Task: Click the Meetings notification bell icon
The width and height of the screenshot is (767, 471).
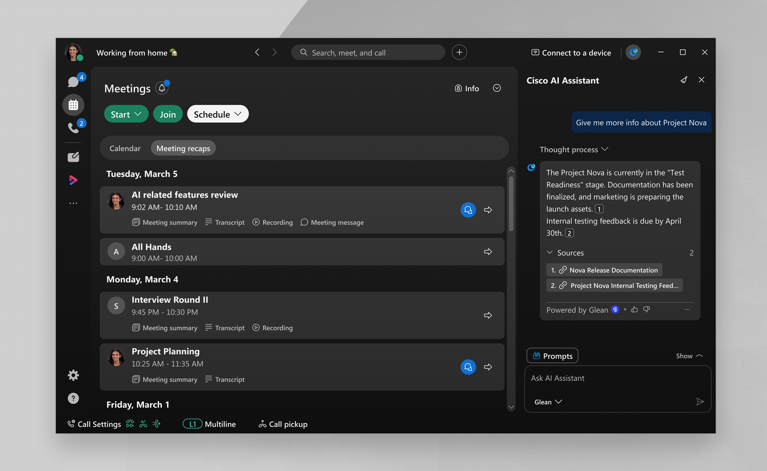Action: pos(162,88)
